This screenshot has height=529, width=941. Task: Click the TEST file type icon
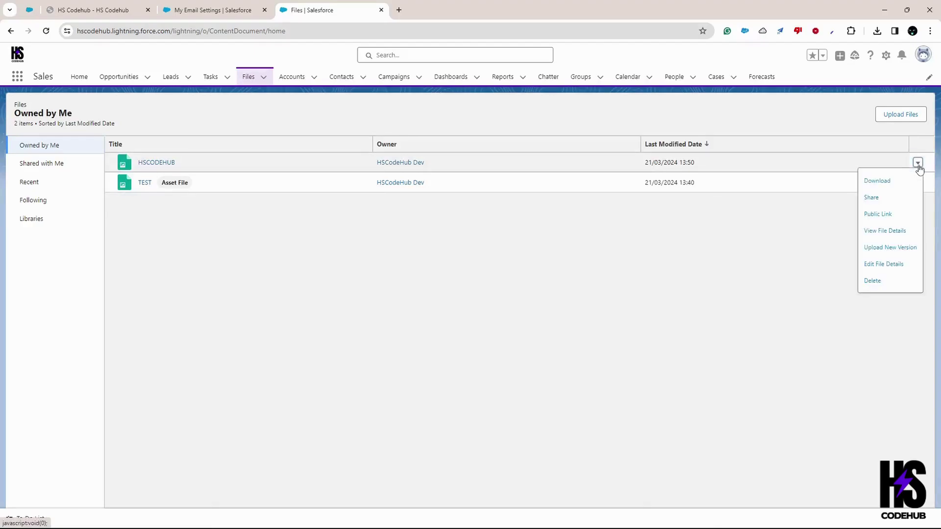point(124,182)
